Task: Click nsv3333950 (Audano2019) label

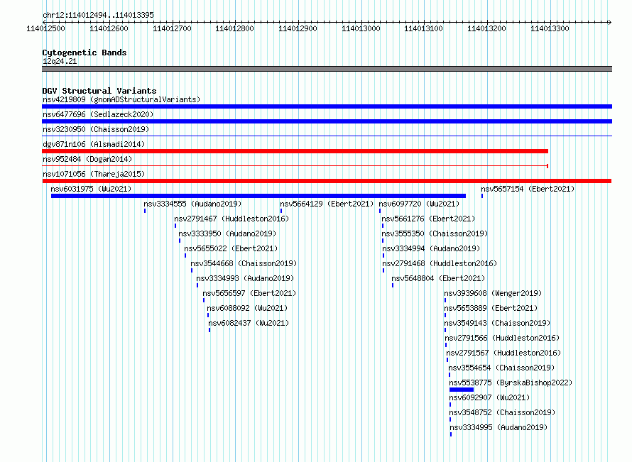Action: pyautogui.click(x=227, y=233)
